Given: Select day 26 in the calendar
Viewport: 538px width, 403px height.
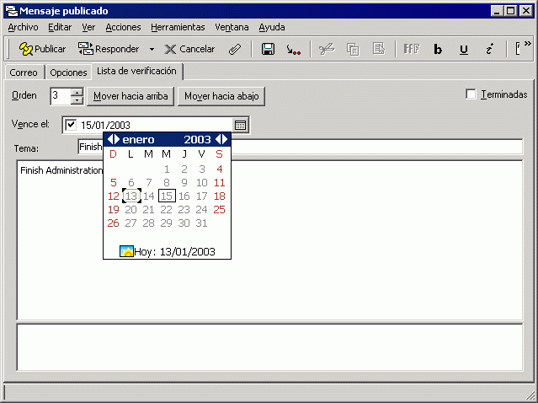Looking at the screenshot, I should (x=113, y=223).
